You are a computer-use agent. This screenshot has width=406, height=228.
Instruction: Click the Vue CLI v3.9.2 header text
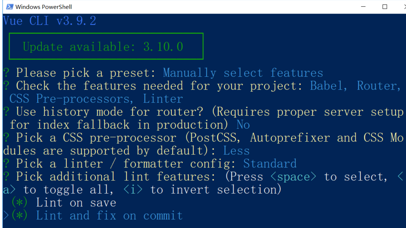[50, 21]
